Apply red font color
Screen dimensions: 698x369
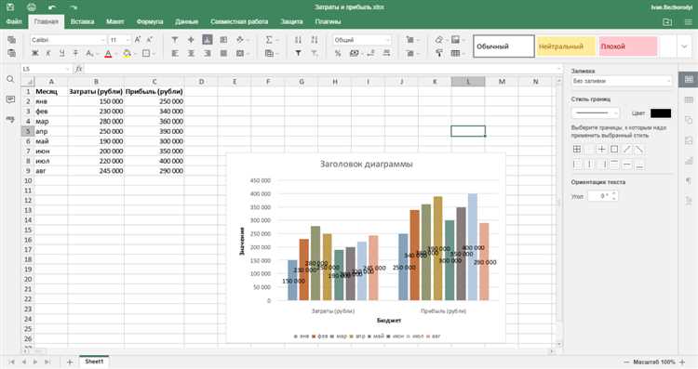(108, 53)
